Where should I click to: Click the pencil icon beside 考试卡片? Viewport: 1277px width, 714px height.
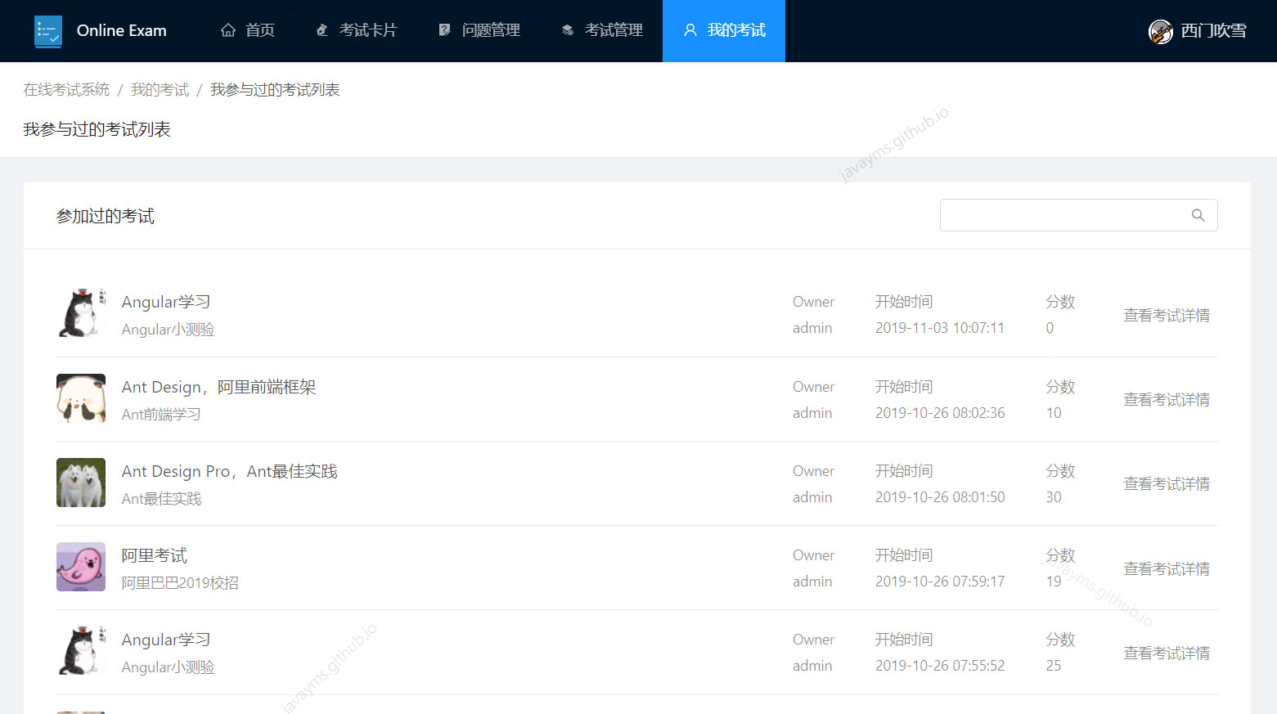tap(322, 29)
